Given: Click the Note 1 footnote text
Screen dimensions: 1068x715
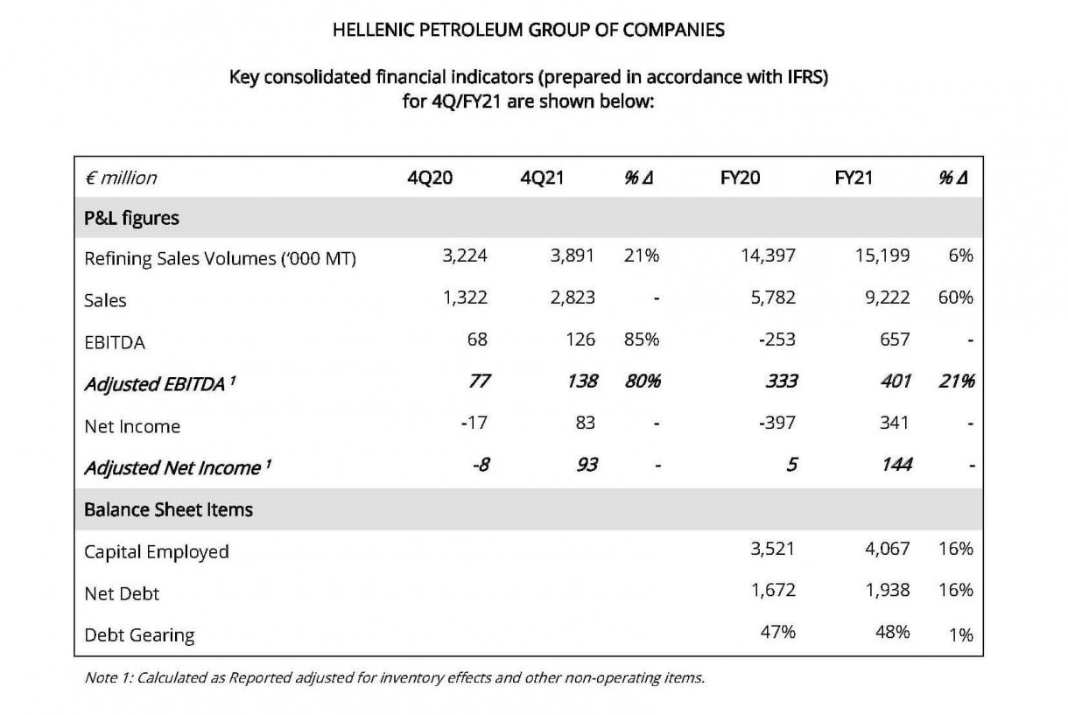Looking at the screenshot, I should (394, 677).
